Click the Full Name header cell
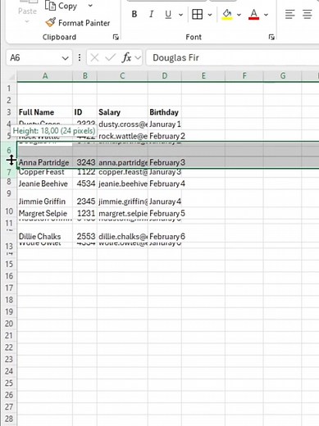The height and width of the screenshot is (426, 319). pyautogui.click(x=45, y=112)
